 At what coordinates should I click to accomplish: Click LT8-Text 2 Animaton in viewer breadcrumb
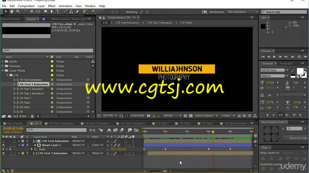(160, 23)
